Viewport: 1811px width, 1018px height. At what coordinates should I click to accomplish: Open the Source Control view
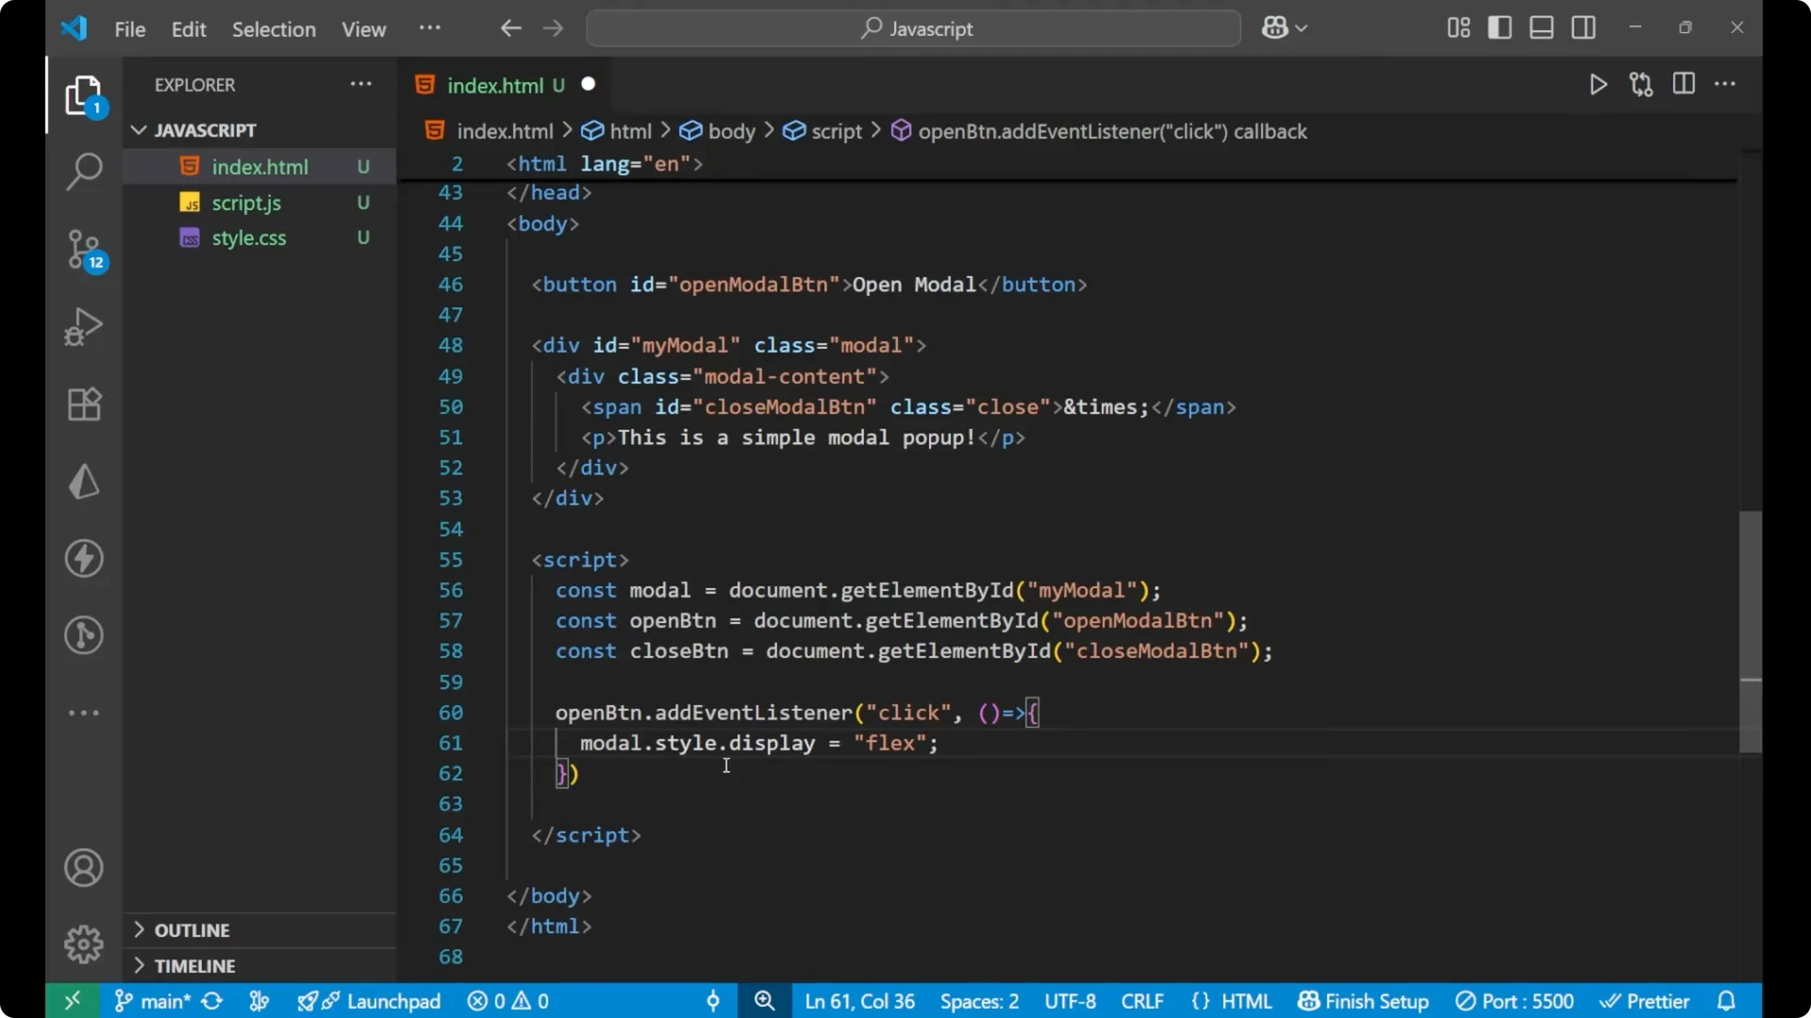84,250
